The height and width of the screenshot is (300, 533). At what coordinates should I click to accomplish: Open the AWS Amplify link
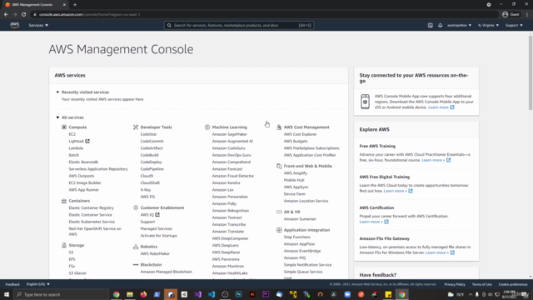pyautogui.click(x=296, y=172)
